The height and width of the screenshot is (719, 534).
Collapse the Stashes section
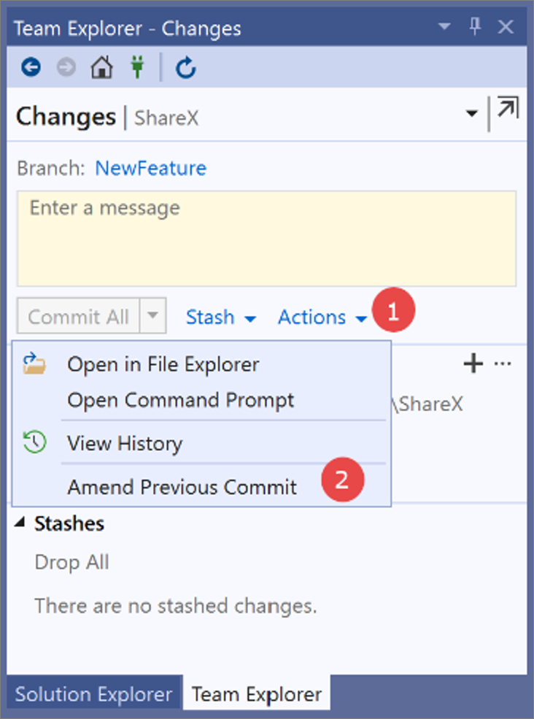pyautogui.click(x=20, y=523)
